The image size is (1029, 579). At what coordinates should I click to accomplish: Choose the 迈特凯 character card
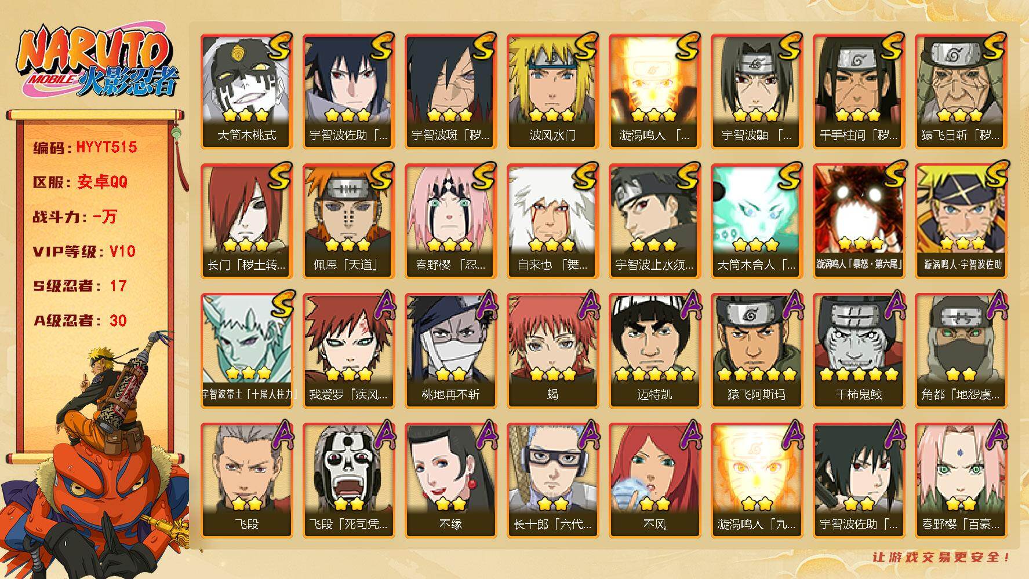click(x=655, y=351)
